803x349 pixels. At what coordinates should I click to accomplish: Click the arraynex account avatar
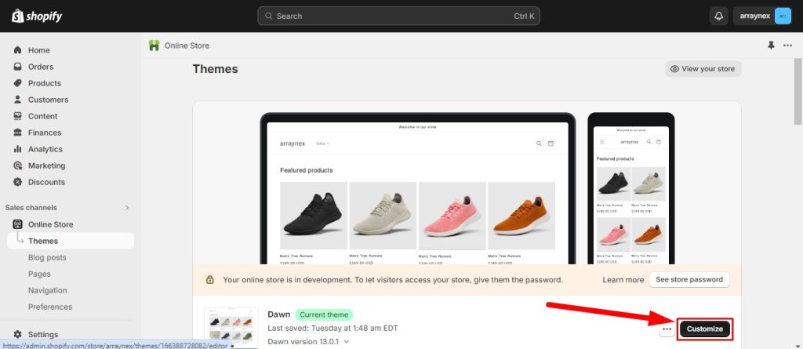pos(782,16)
